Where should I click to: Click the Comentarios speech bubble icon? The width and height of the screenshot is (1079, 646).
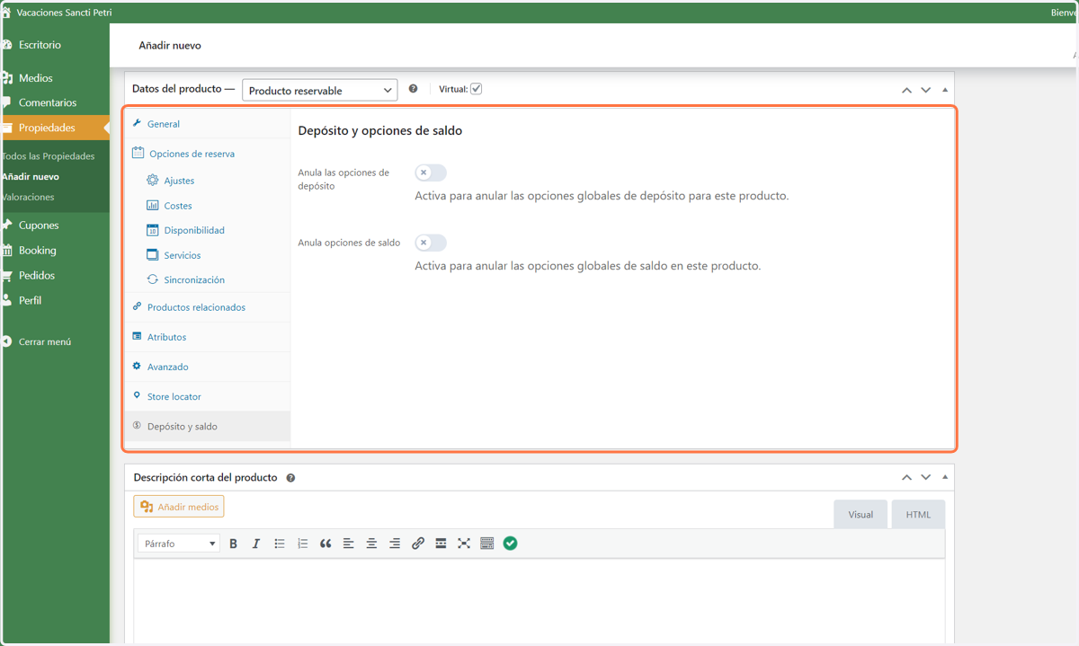[x=6, y=102]
